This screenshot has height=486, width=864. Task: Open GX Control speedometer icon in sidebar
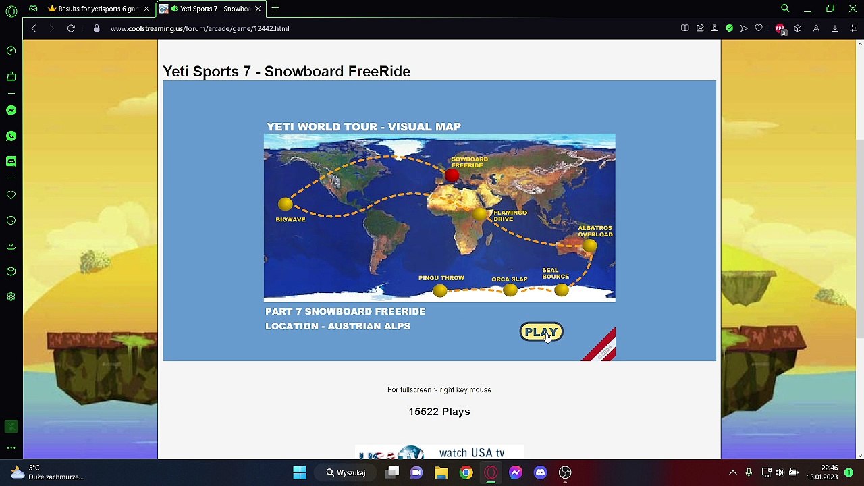11,51
